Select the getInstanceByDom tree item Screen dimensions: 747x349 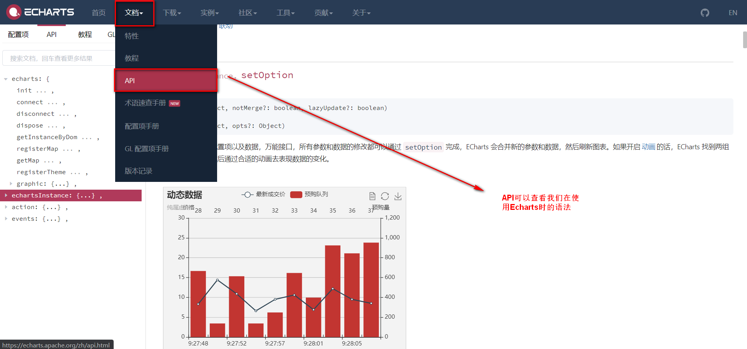[x=47, y=137]
